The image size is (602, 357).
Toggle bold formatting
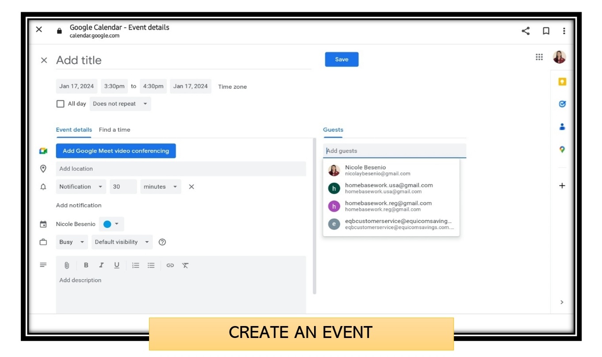pyautogui.click(x=86, y=265)
